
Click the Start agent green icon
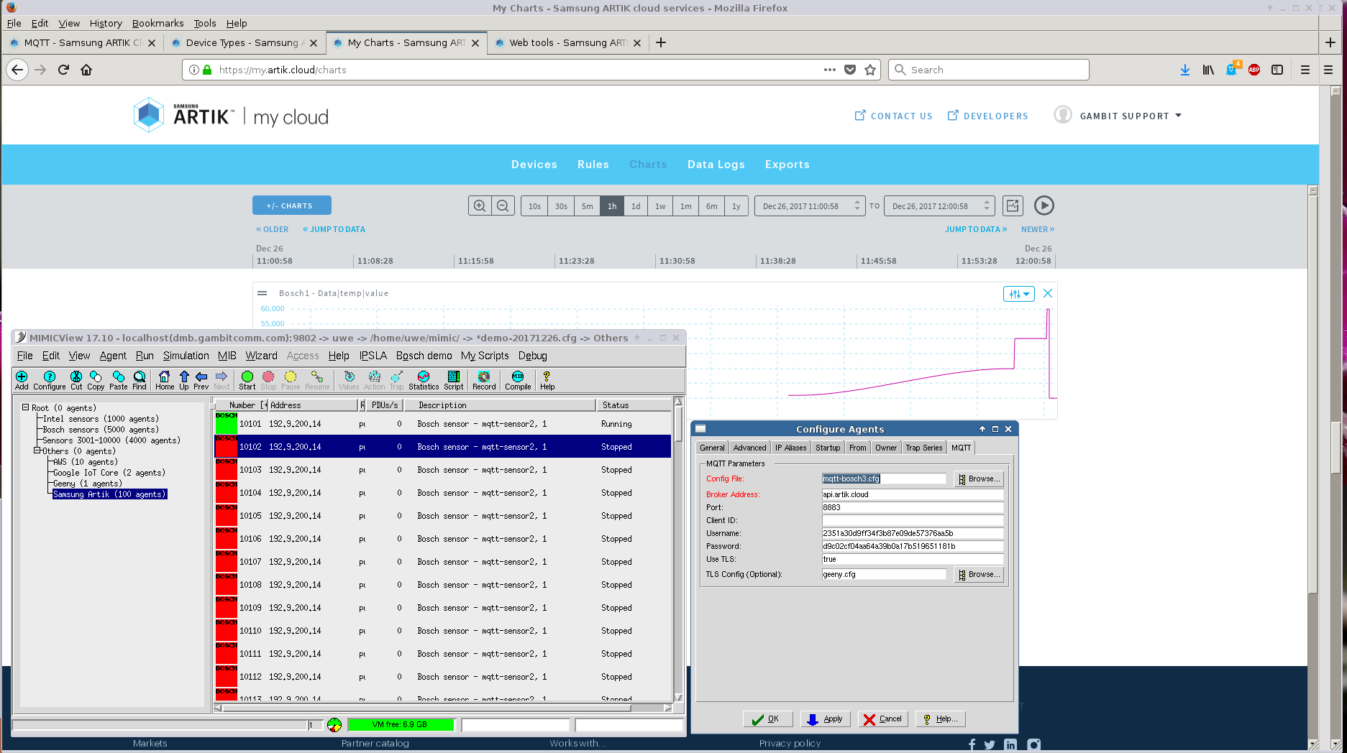coord(247,380)
